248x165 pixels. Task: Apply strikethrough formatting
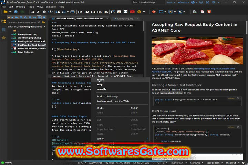coord(44,12)
